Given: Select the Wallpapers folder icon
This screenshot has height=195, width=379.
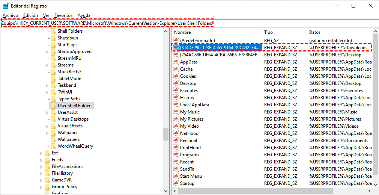Looking at the screenshot, I should tap(53, 140).
